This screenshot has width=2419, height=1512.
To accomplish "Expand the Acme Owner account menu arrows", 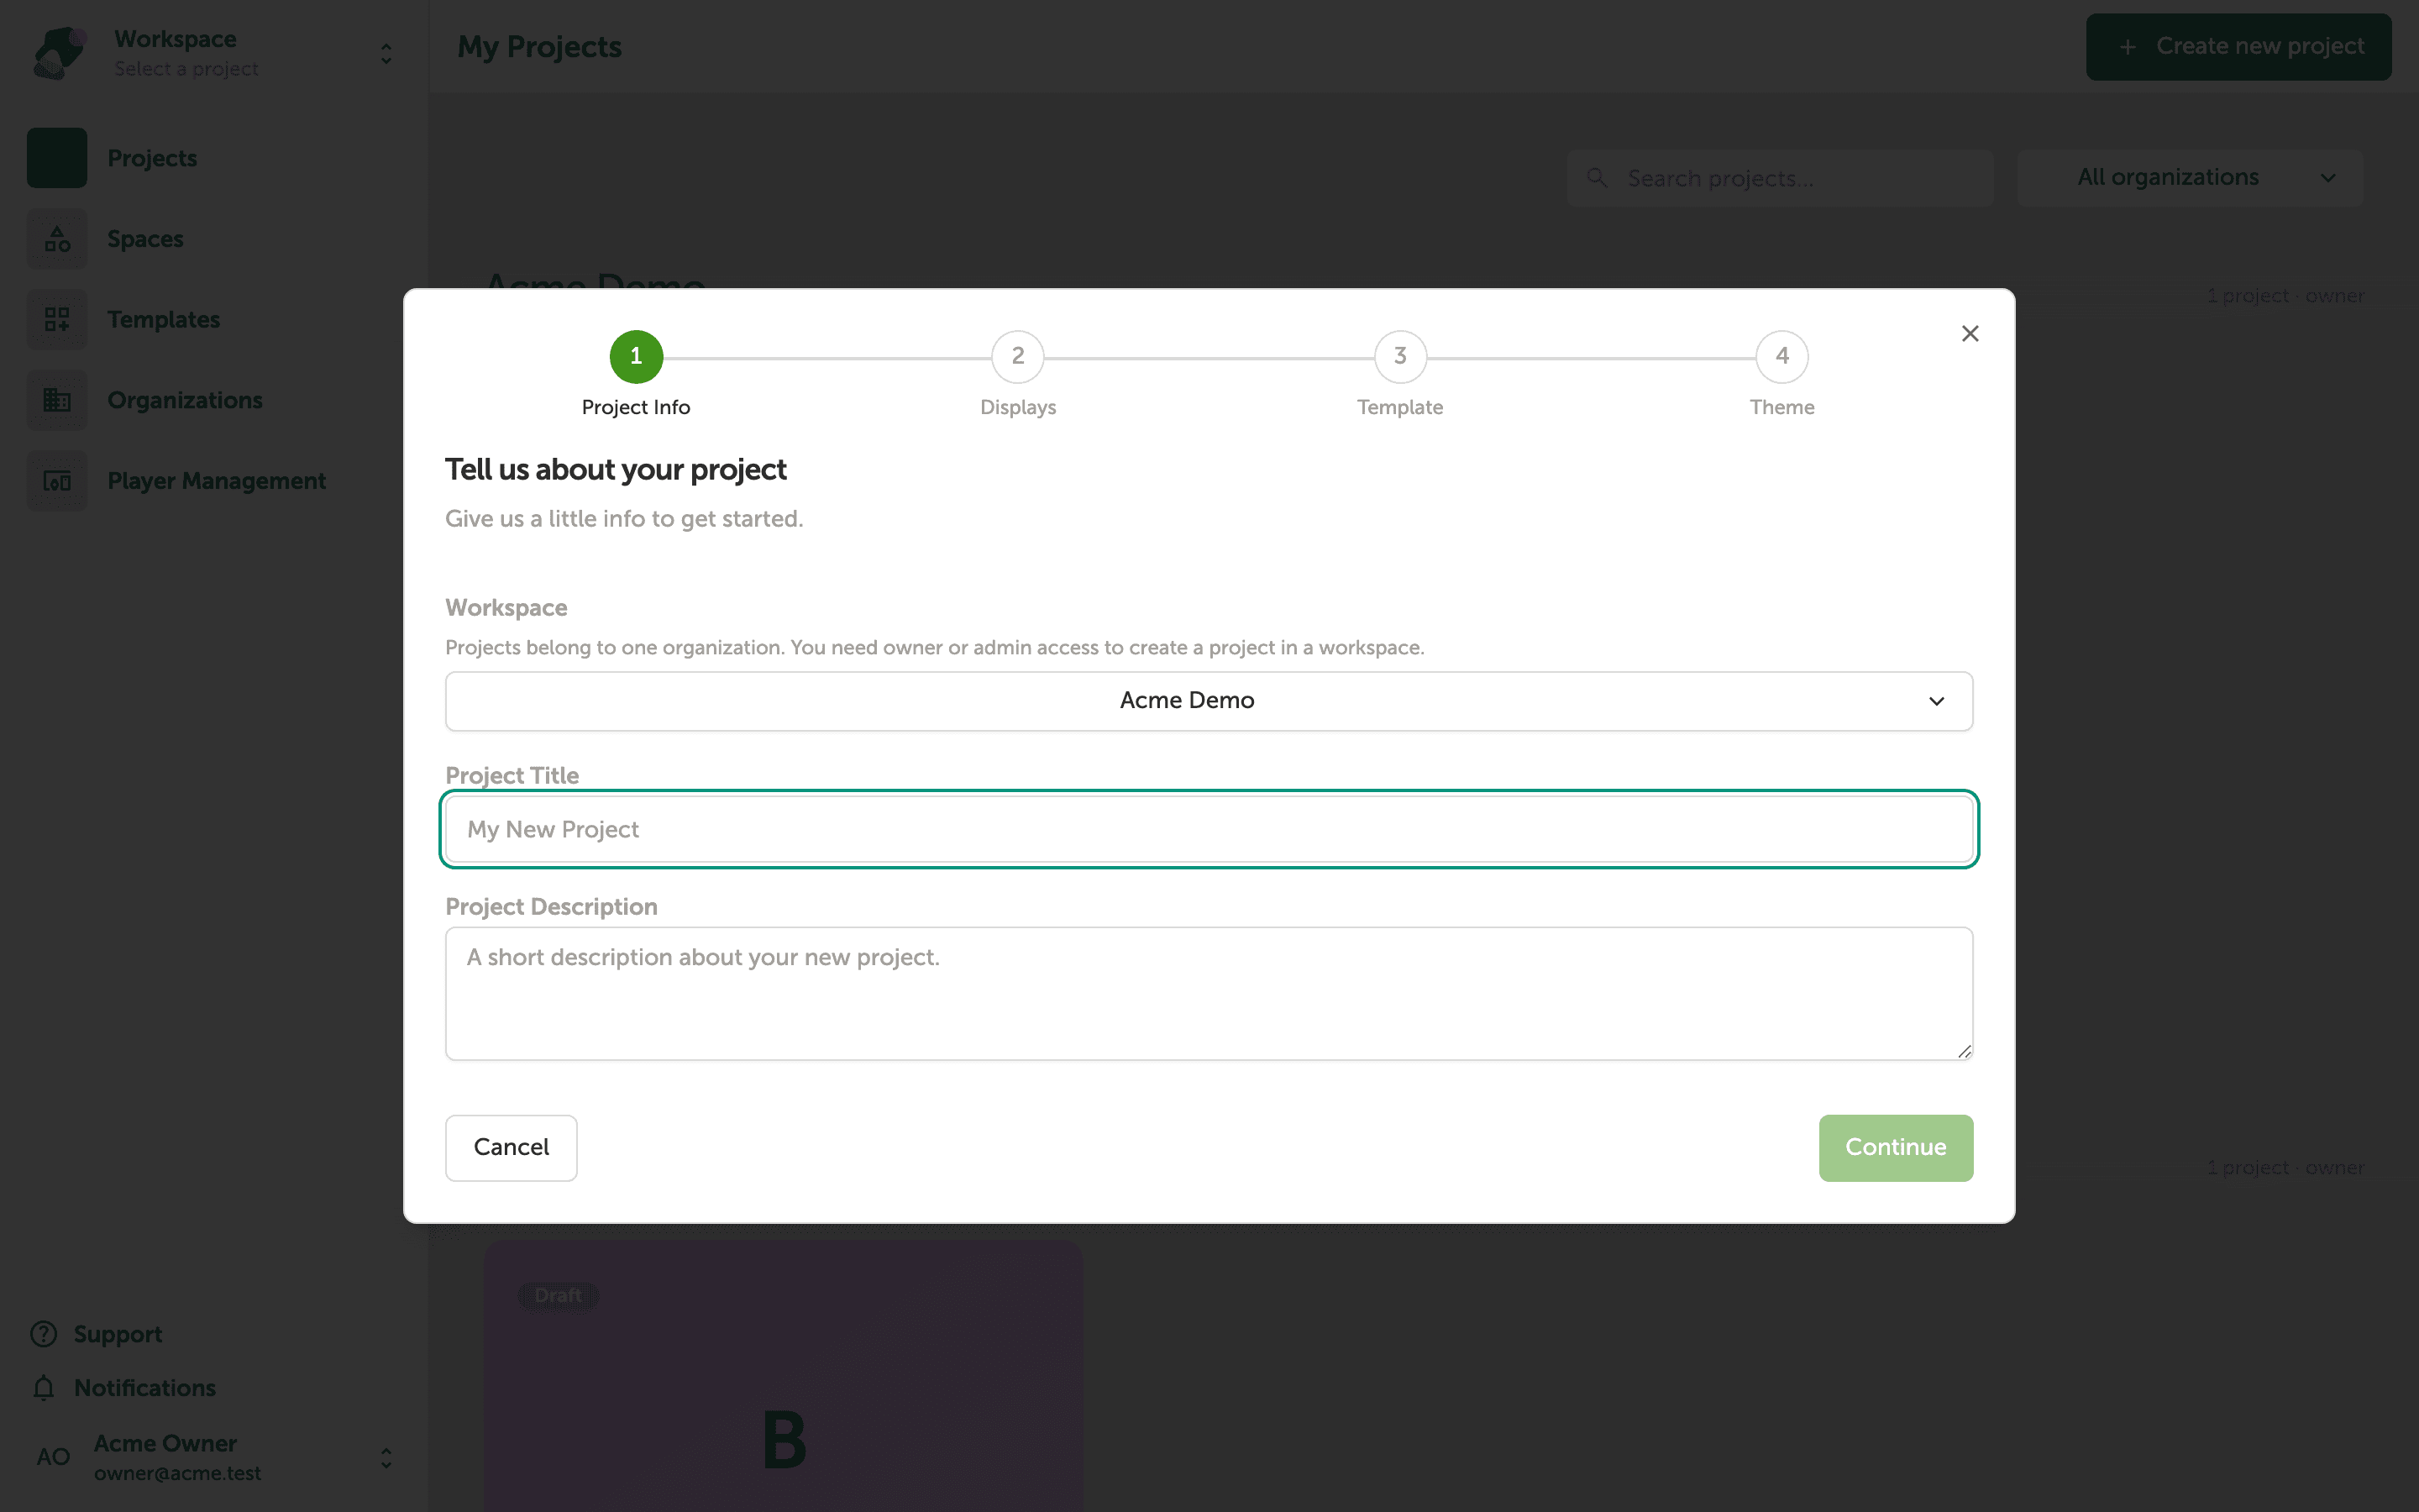I will (386, 1457).
